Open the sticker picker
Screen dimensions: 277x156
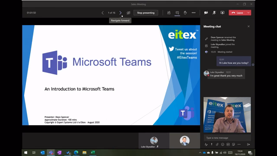[234, 144]
